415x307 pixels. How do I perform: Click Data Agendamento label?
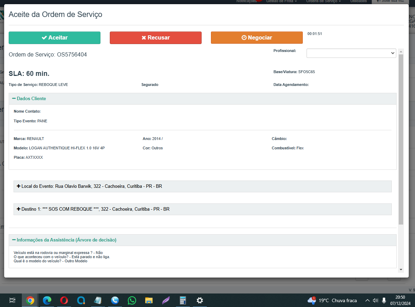coord(291,85)
